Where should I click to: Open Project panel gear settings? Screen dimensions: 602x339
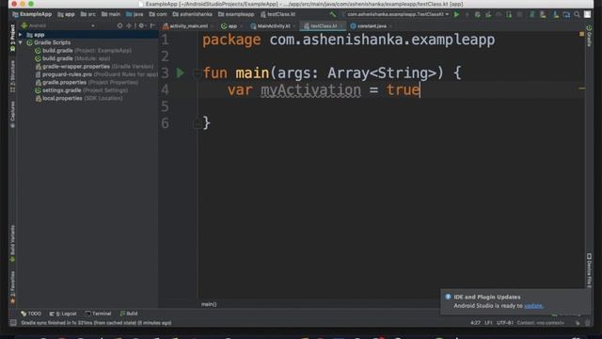141,25
